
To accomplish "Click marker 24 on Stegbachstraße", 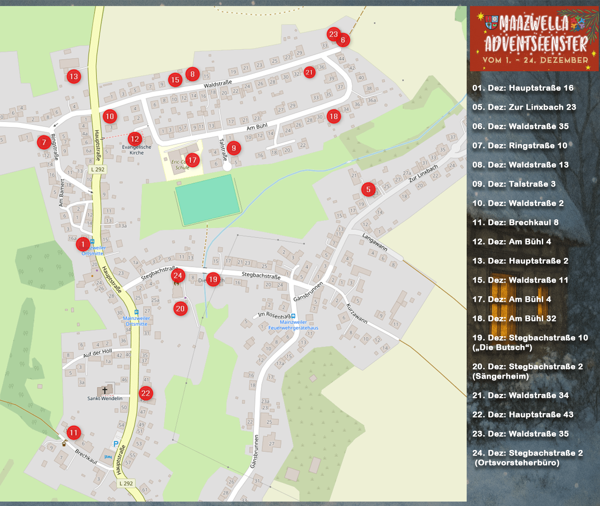I will click(178, 275).
